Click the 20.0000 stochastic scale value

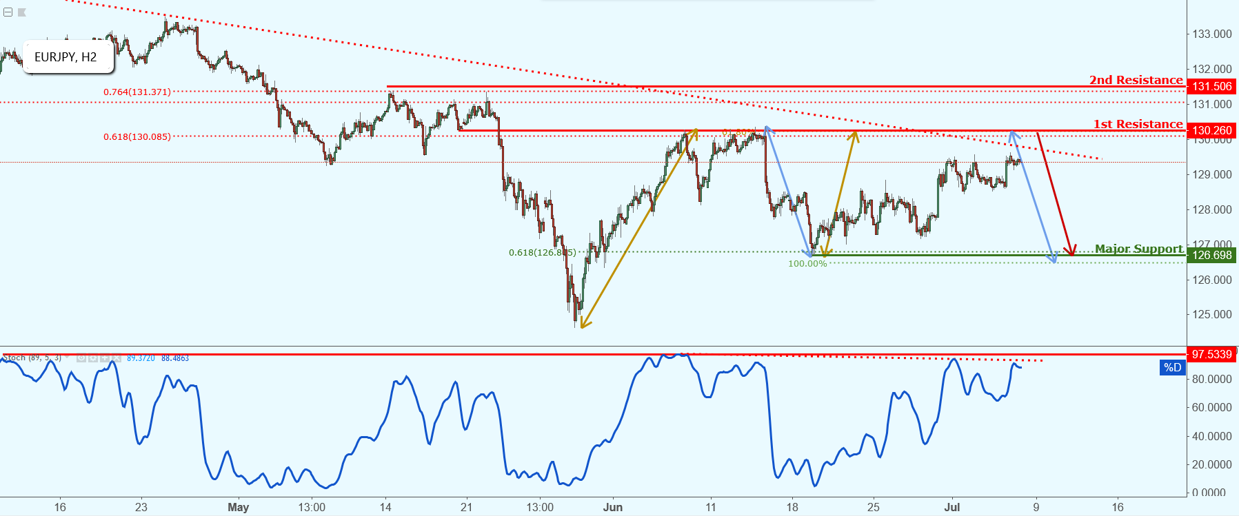coord(1212,464)
